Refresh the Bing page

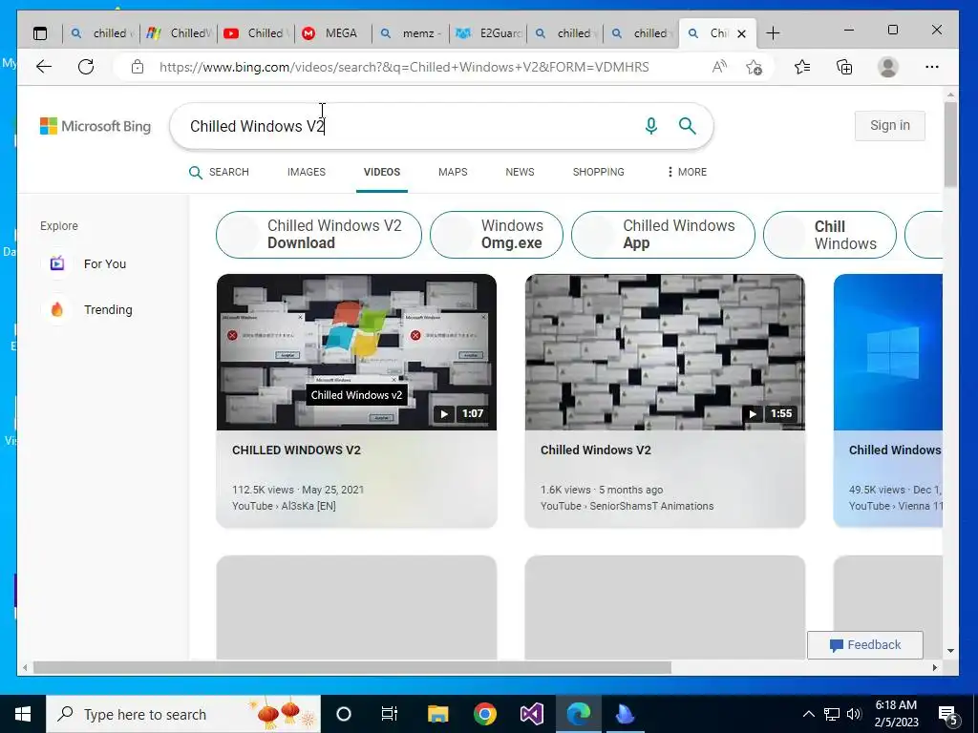pyautogui.click(x=86, y=67)
